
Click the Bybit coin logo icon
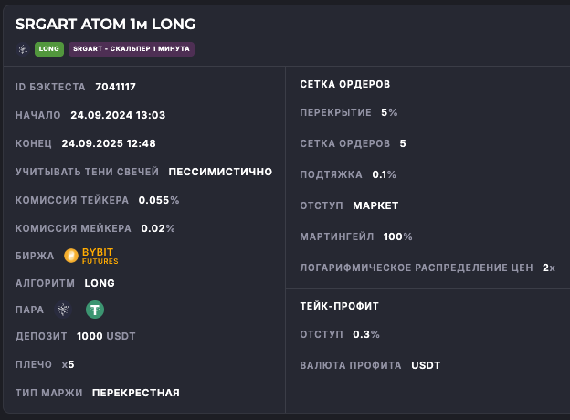[72, 256]
